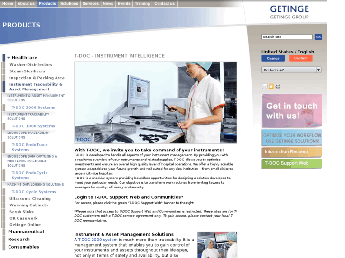The image size is (345, 258).
Task: Click the email page envelope icon
Action: [265, 86]
